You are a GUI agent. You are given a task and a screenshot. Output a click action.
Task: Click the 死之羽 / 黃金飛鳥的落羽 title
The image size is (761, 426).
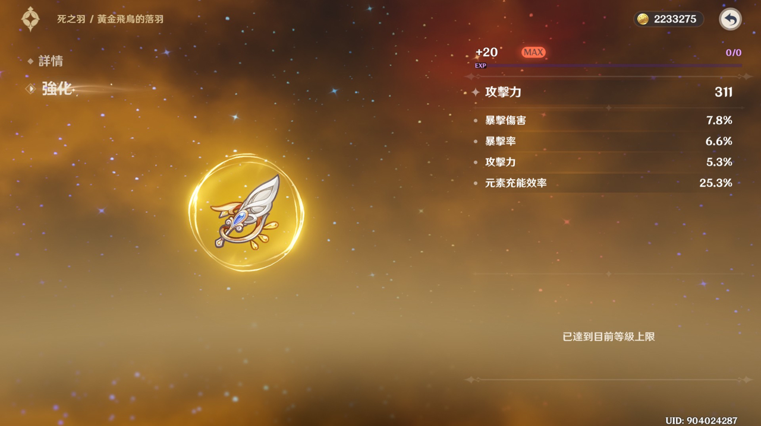[x=110, y=19]
